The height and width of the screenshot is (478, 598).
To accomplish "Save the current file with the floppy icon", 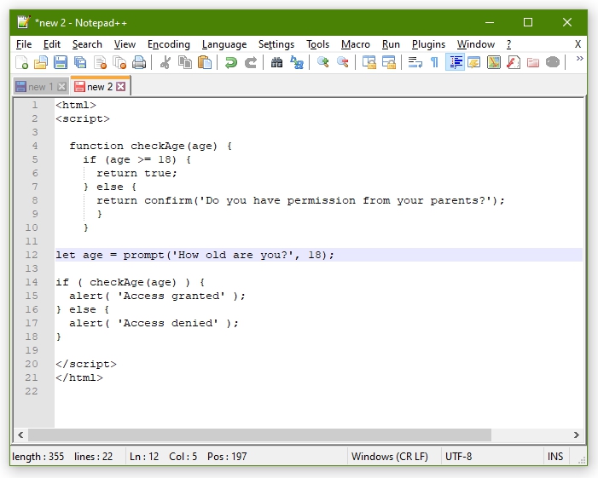I will tap(61, 62).
